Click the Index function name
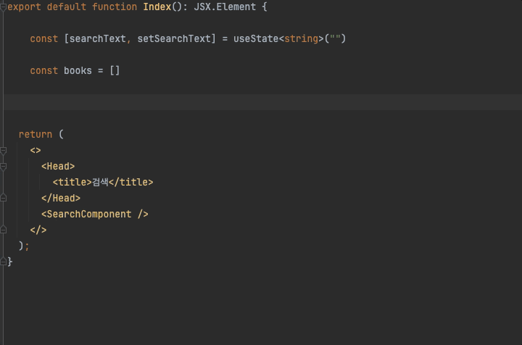 157,7
